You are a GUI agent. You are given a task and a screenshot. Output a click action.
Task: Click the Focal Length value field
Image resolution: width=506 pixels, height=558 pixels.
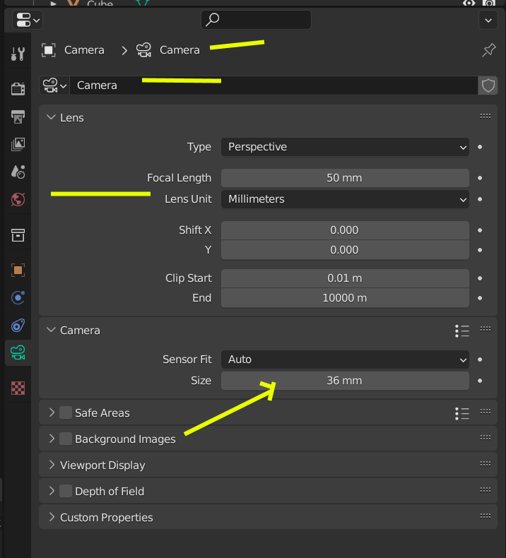tap(345, 178)
